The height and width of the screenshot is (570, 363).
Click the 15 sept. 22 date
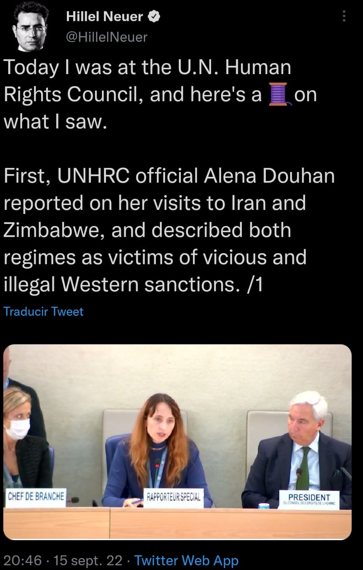[x=88, y=560]
